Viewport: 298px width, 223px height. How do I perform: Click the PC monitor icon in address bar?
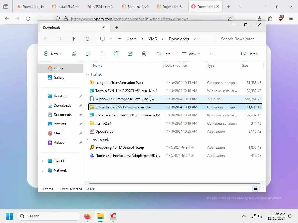102,39
